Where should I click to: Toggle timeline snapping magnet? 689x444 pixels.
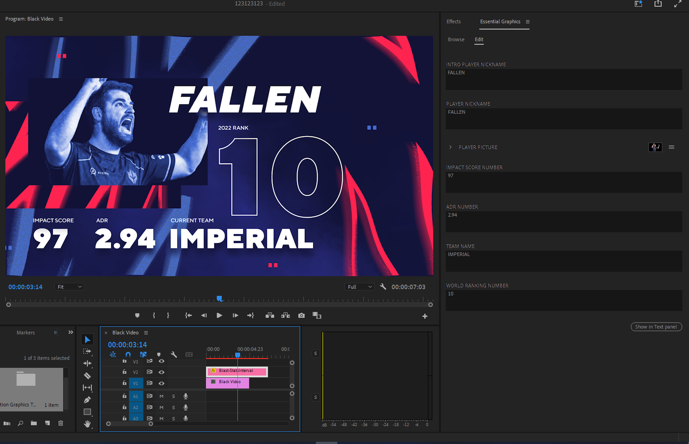click(128, 354)
